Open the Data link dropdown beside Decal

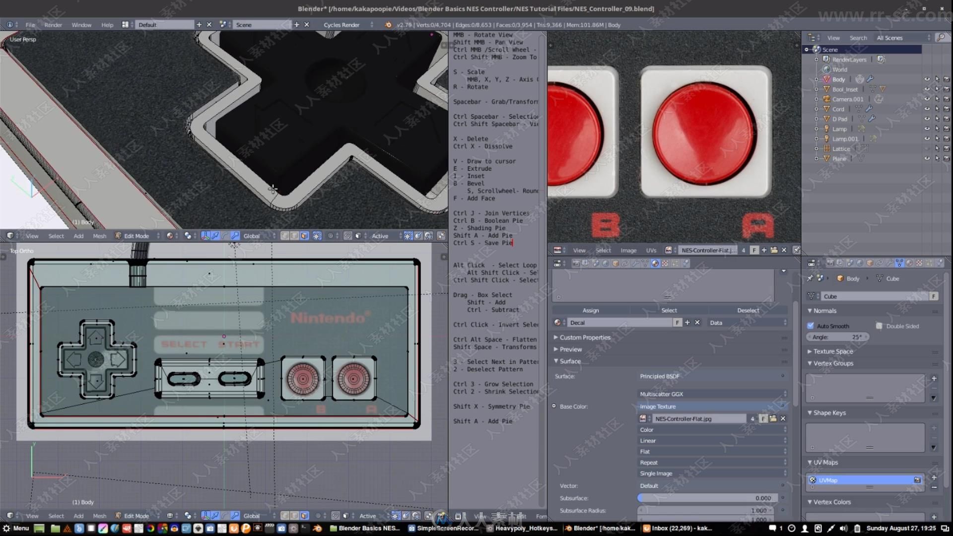(x=748, y=323)
